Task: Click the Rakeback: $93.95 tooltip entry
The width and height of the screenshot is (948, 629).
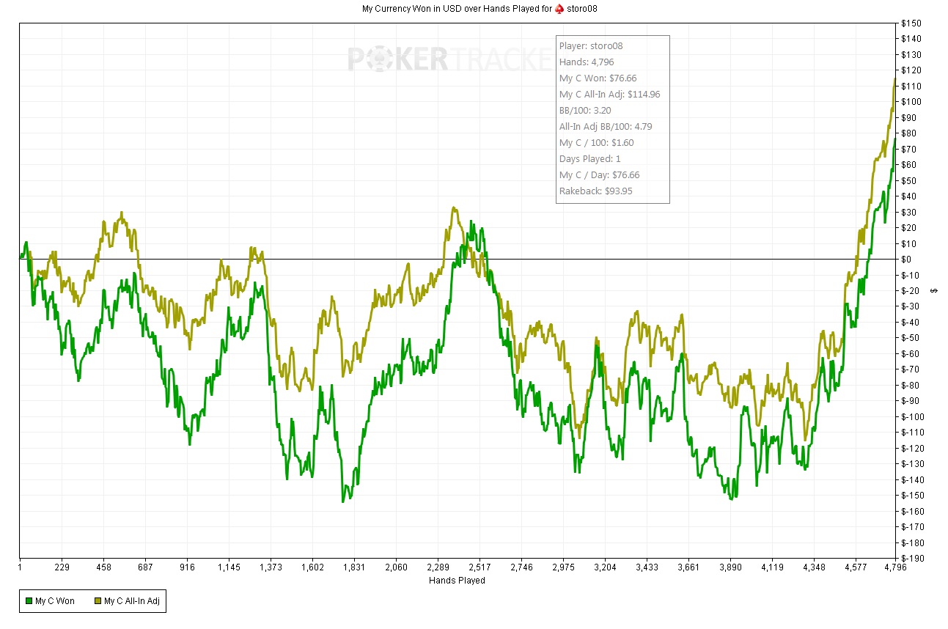Action: tap(595, 191)
